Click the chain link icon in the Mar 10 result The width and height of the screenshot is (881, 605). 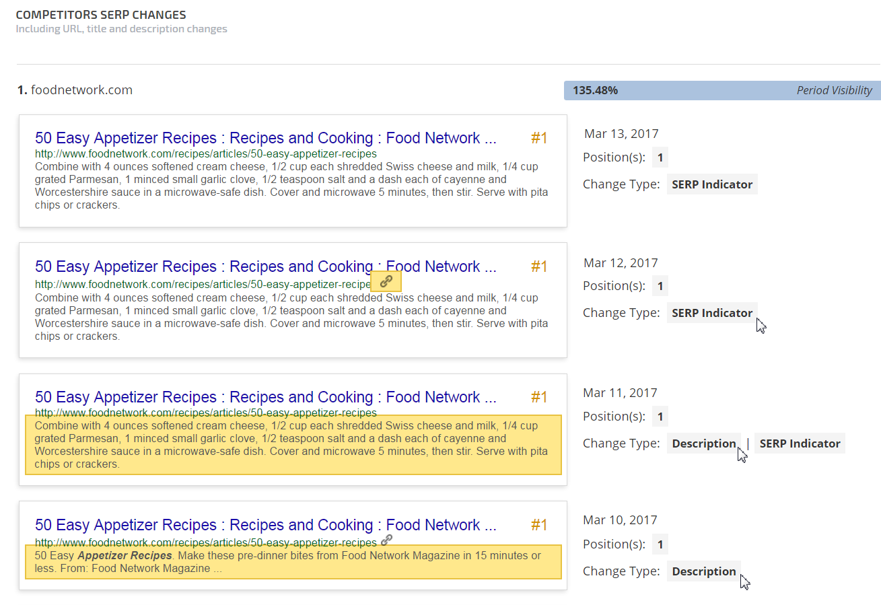click(x=386, y=540)
